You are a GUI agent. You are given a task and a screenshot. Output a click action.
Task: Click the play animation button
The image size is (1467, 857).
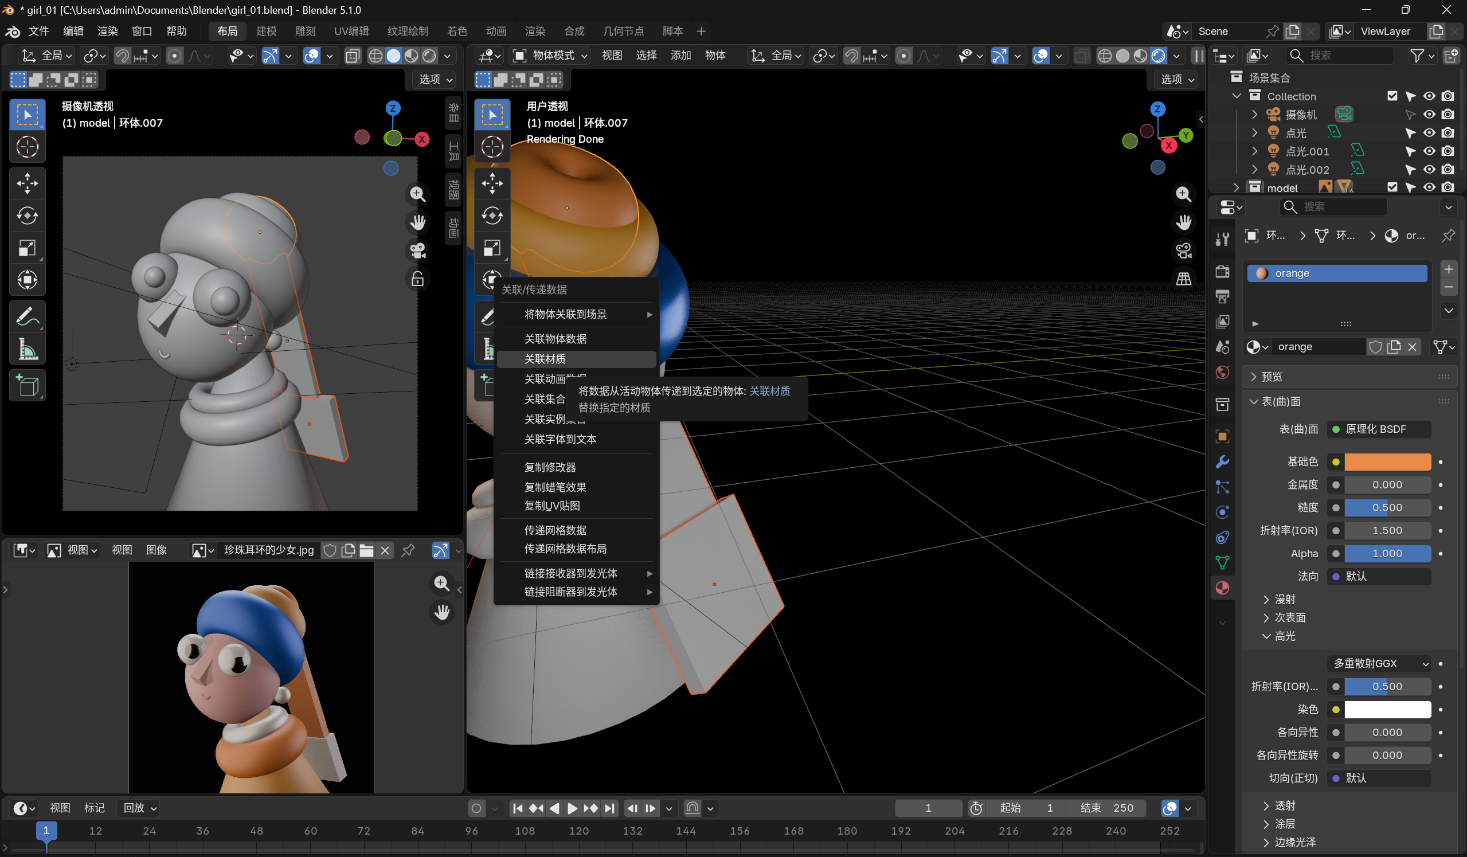point(572,808)
